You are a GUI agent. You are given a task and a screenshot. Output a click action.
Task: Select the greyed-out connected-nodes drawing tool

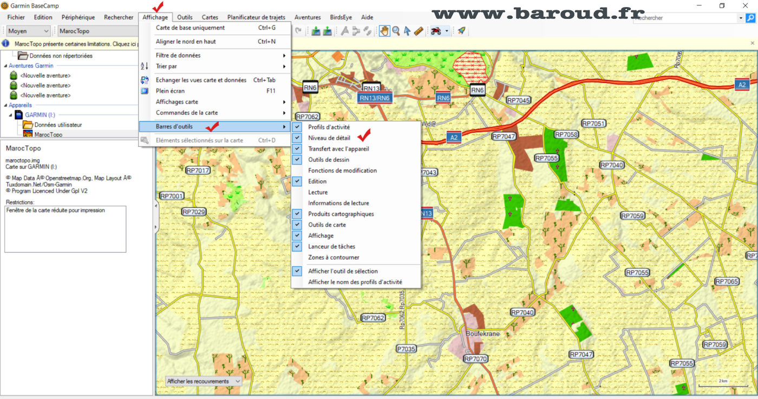(356, 31)
